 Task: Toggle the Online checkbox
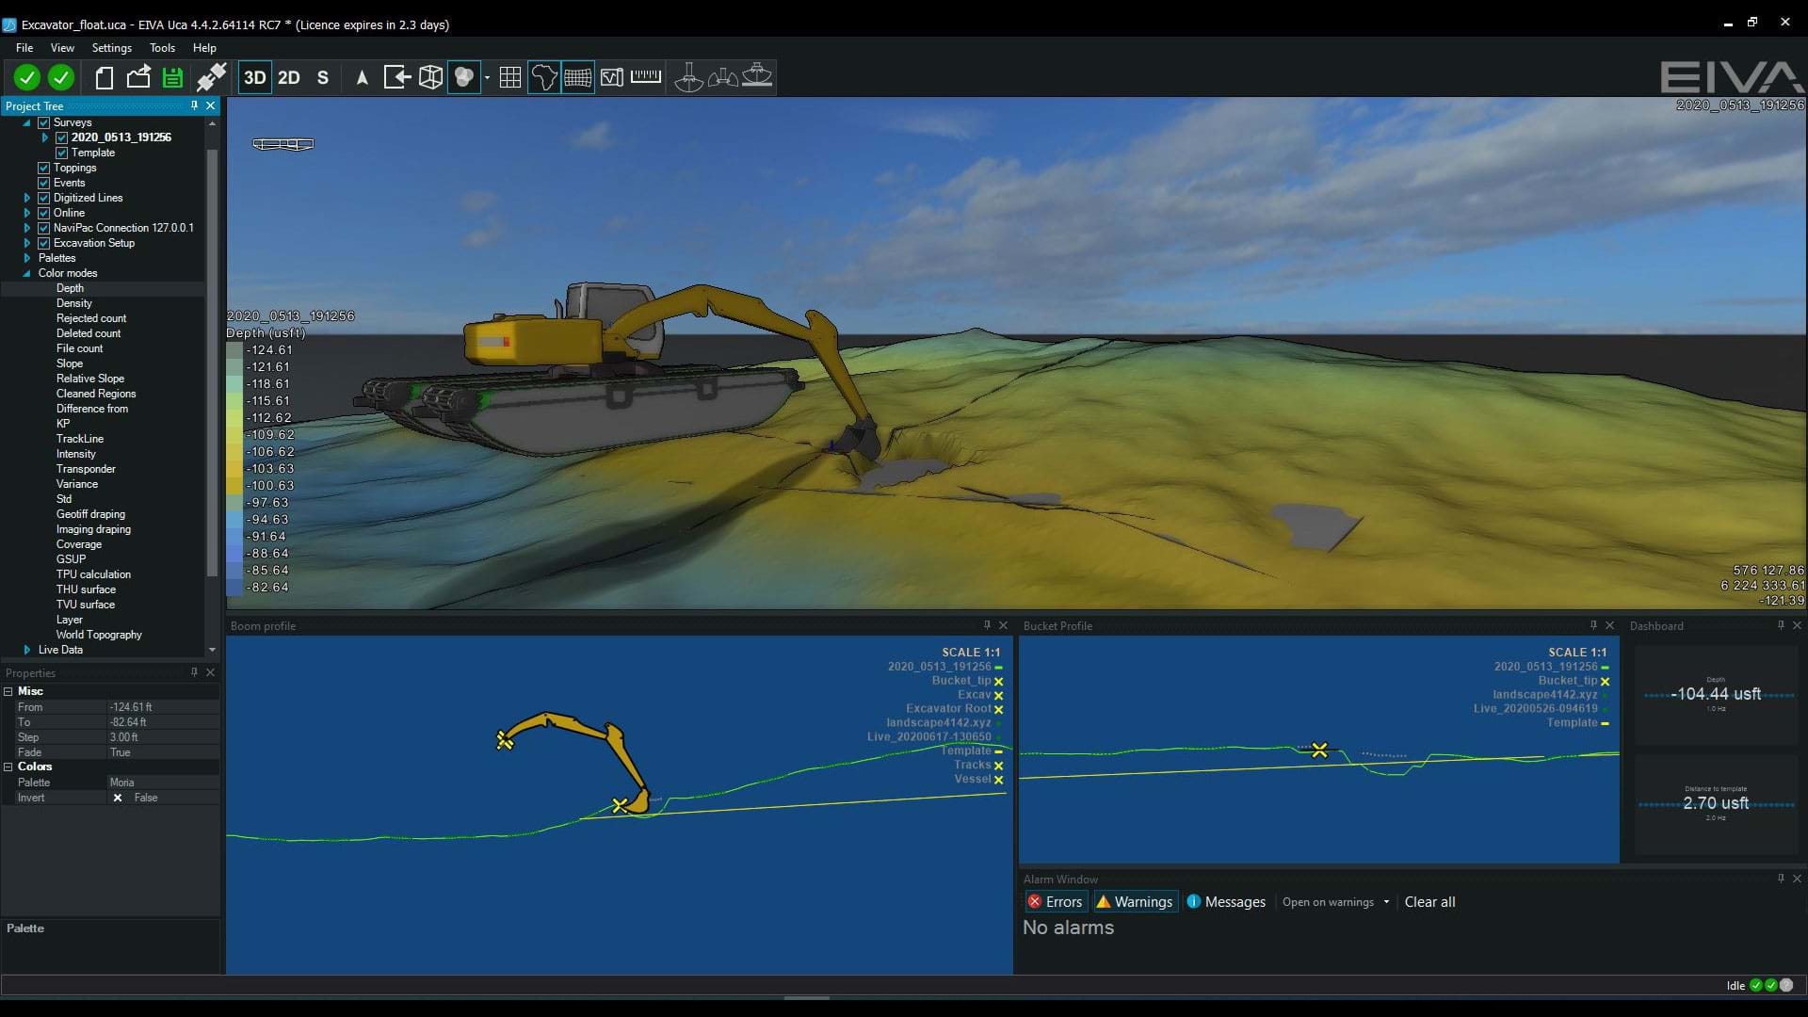coord(43,213)
